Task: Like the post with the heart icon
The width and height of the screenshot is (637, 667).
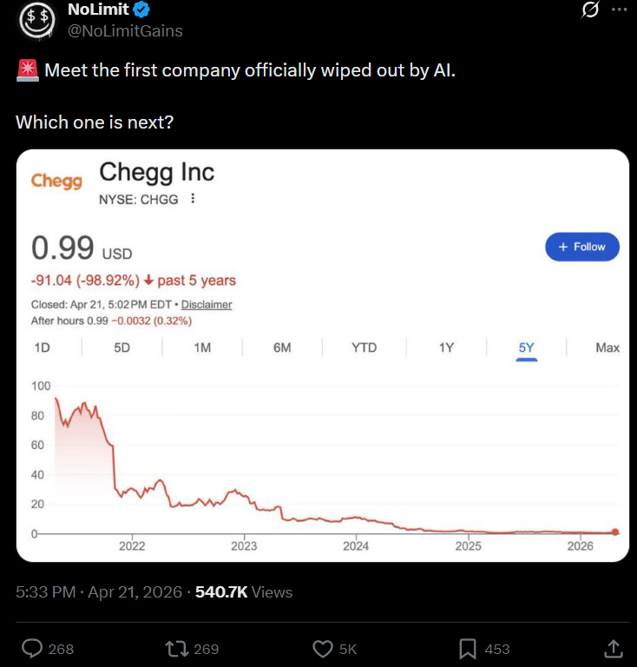Action: coord(323,648)
